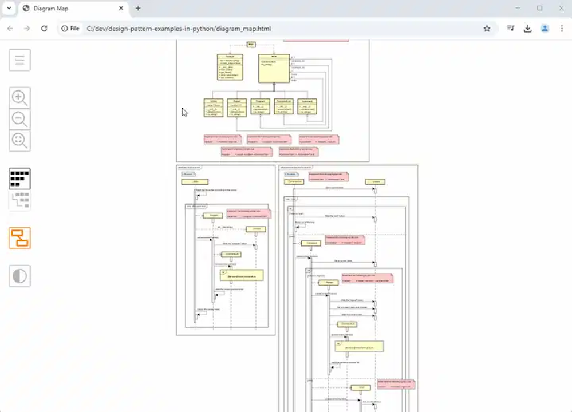Open the hamburger menu in the sidebar
The image size is (572, 412).
tap(19, 60)
